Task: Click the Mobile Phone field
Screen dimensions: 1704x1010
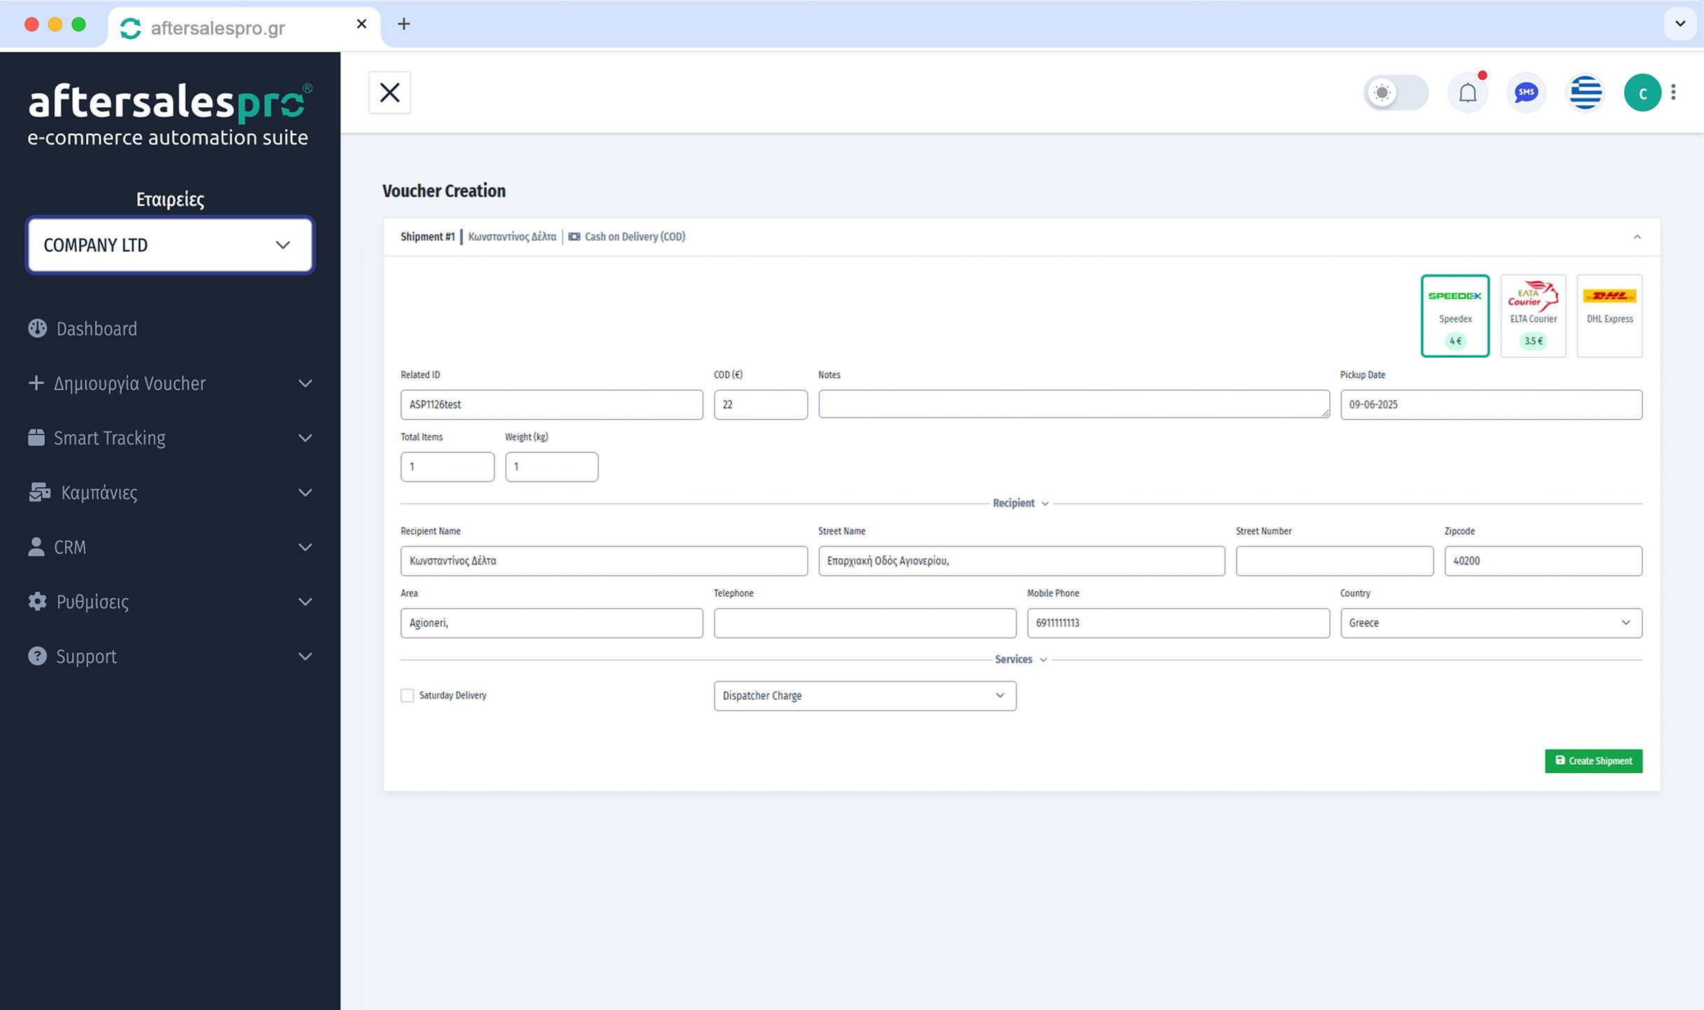Action: click(1178, 623)
